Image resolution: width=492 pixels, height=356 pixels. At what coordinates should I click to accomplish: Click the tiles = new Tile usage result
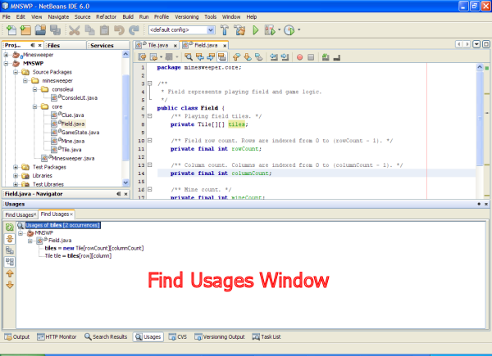94,248
